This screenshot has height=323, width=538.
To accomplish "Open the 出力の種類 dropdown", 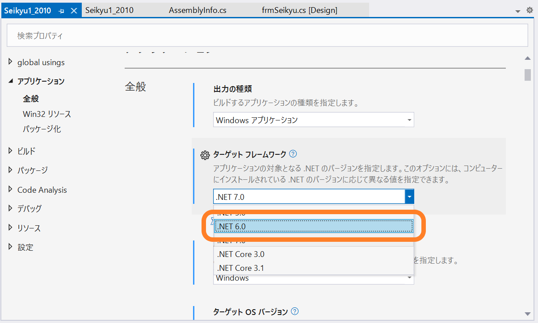I will (x=314, y=120).
